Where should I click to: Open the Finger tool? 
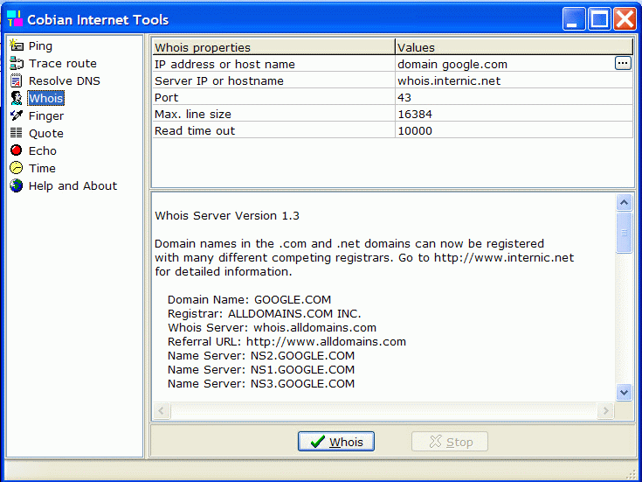tap(45, 116)
